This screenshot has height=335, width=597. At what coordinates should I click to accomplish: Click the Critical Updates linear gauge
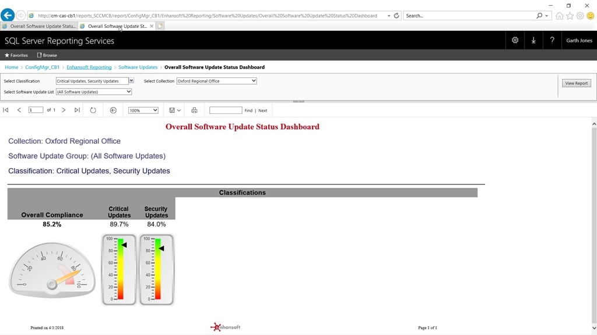click(x=119, y=269)
